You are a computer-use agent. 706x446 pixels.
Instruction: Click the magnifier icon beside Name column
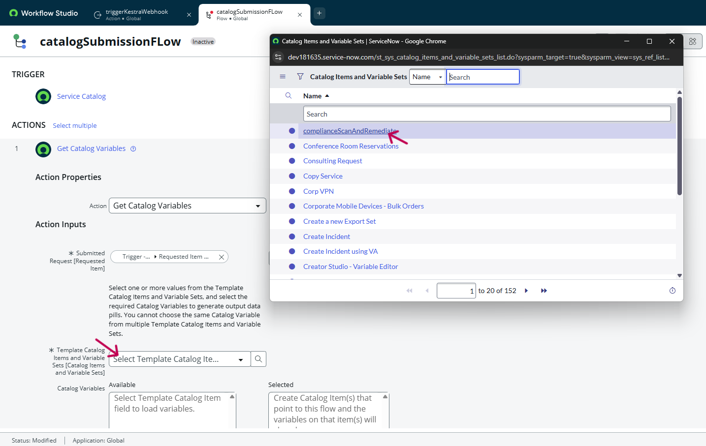(289, 96)
